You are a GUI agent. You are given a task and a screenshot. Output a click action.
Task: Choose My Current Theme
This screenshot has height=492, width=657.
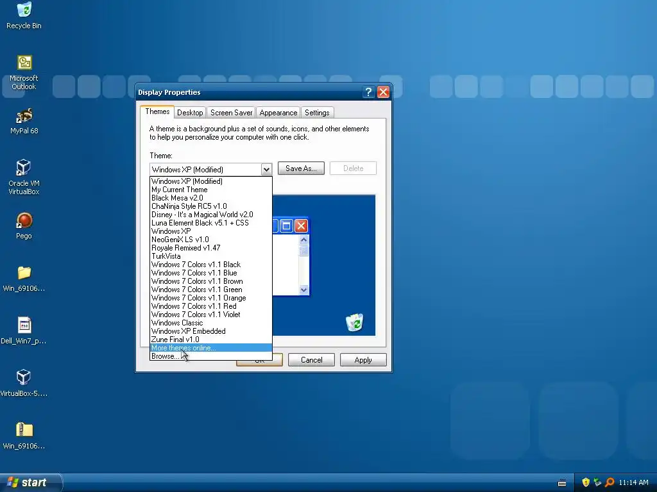pyautogui.click(x=210, y=190)
